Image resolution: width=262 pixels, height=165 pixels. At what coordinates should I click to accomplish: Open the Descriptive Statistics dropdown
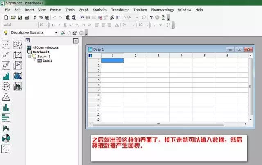point(56,33)
